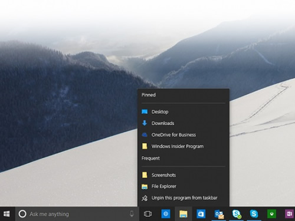Select Unpin this program from taskbar

(183, 198)
